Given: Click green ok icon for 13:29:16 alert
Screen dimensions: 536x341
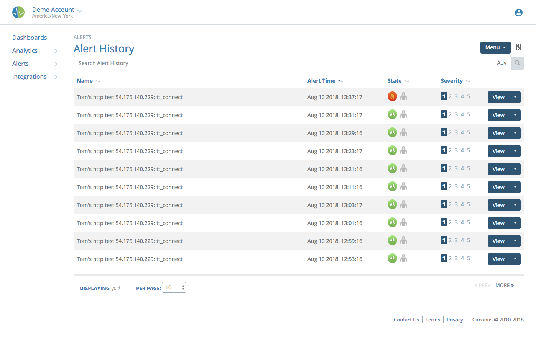Looking at the screenshot, I should (392, 132).
